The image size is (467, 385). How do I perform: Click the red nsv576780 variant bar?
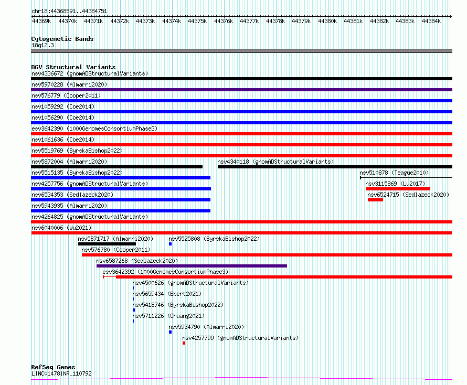click(267, 255)
